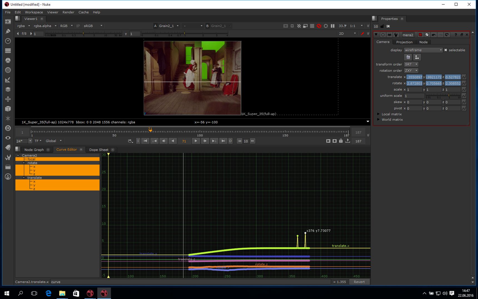
Task: Open the translate animation curve menu
Action: pos(464,77)
